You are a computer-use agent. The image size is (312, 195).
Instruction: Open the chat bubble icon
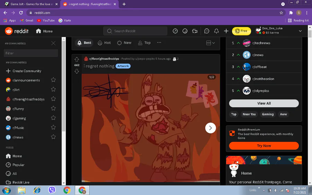coord(207,31)
